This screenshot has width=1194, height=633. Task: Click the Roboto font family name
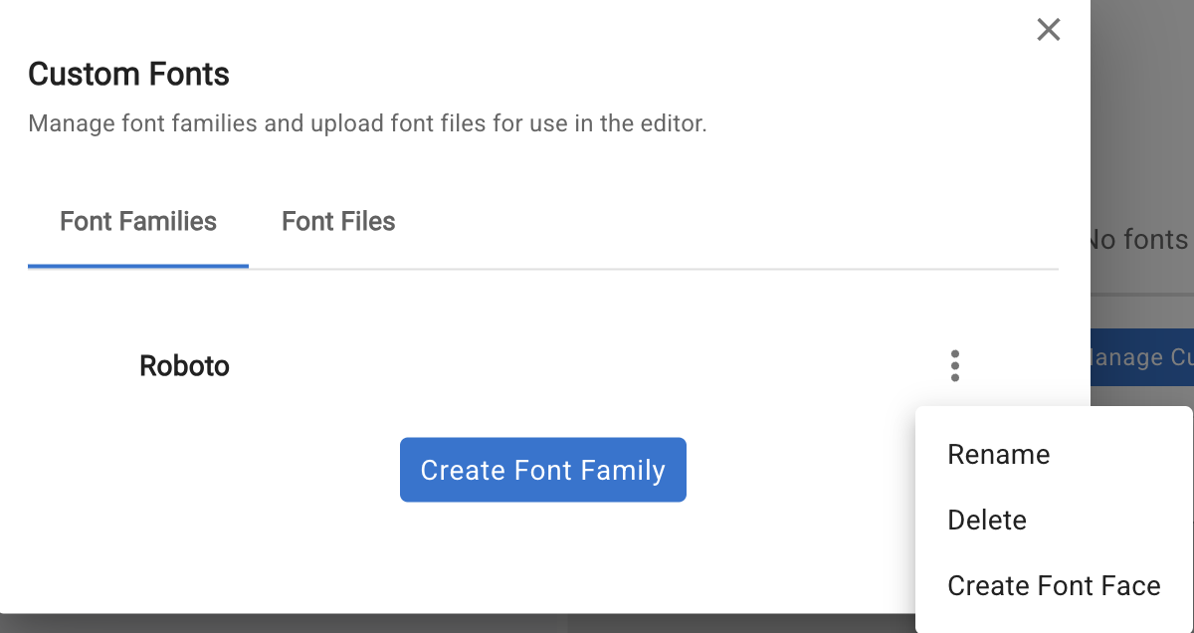184,366
